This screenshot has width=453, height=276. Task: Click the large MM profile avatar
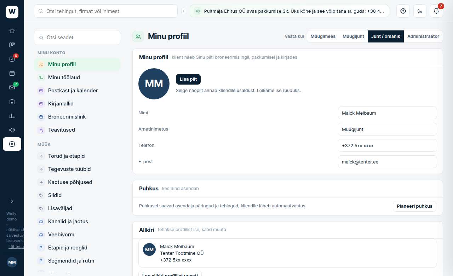click(154, 84)
